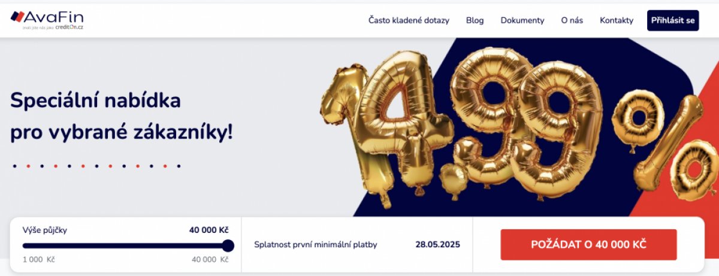Click the middle of the loan slider track
Screen dimensions: 719x276
pos(125,245)
